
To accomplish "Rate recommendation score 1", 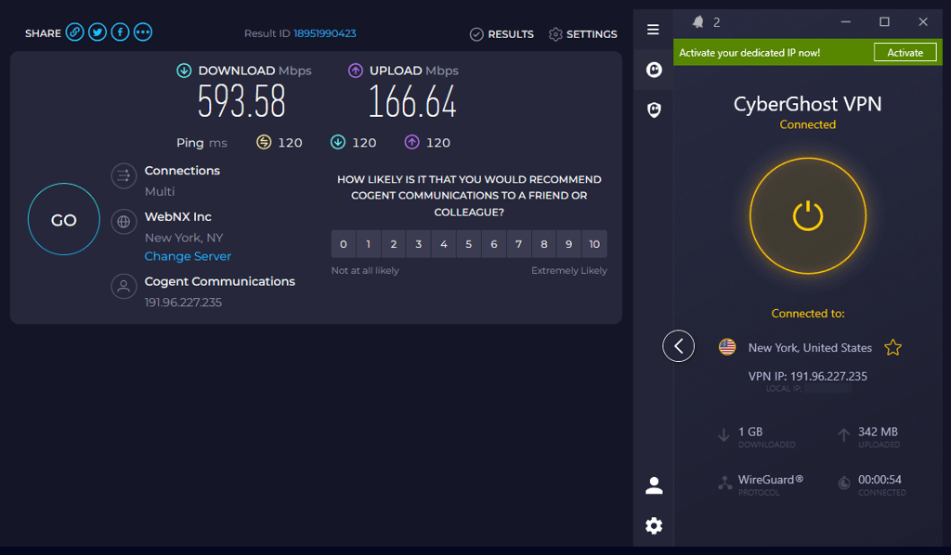I will point(368,244).
